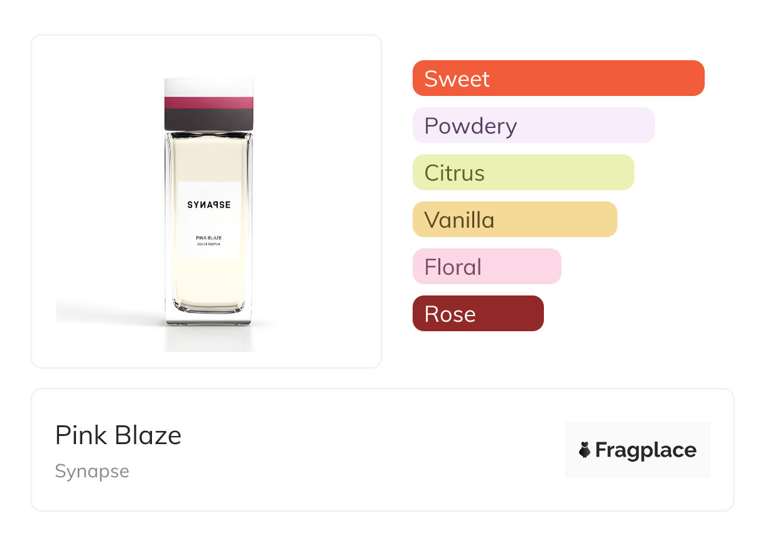The width and height of the screenshot is (765, 542).
Task: Open the Pink Blaze fragrance title
Action: [x=118, y=435]
